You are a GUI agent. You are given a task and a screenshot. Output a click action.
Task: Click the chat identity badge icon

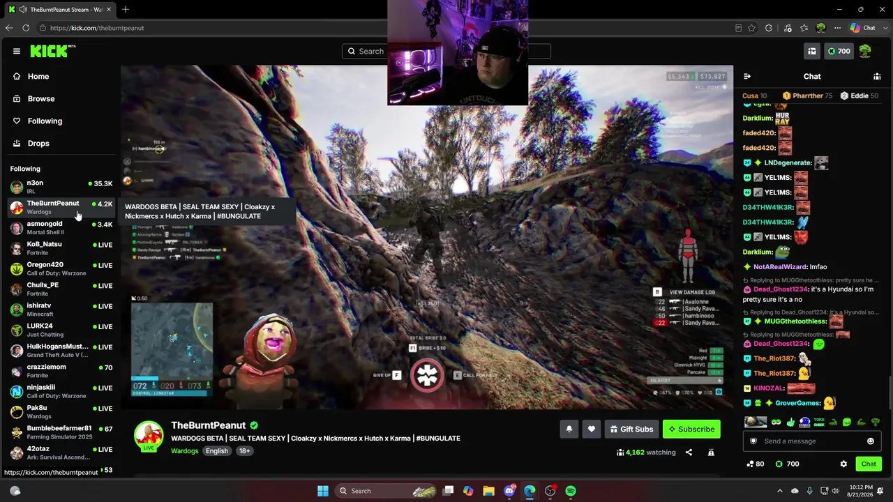753,441
